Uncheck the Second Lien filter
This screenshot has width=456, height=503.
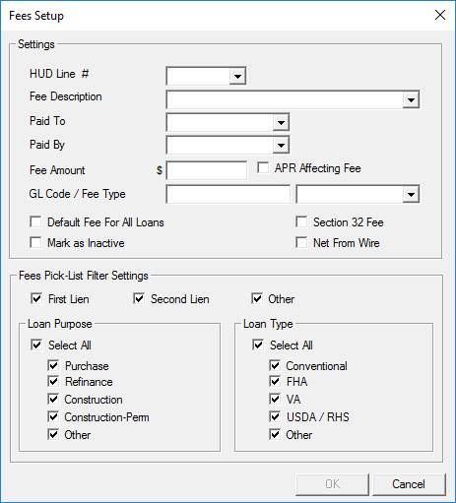tap(139, 298)
